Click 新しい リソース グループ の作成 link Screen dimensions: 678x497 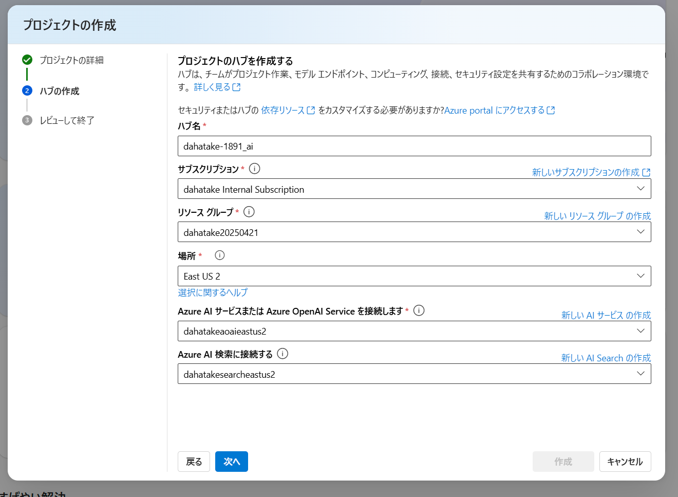(x=597, y=216)
